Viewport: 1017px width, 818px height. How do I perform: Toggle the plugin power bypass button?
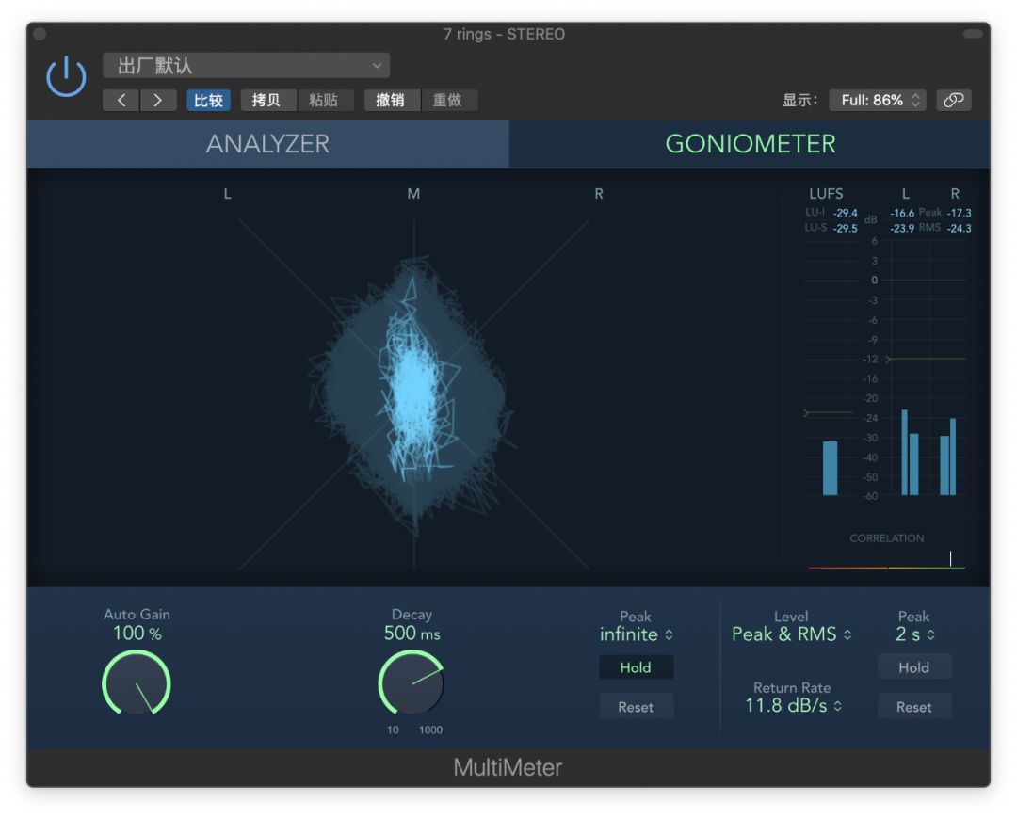point(66,76)
